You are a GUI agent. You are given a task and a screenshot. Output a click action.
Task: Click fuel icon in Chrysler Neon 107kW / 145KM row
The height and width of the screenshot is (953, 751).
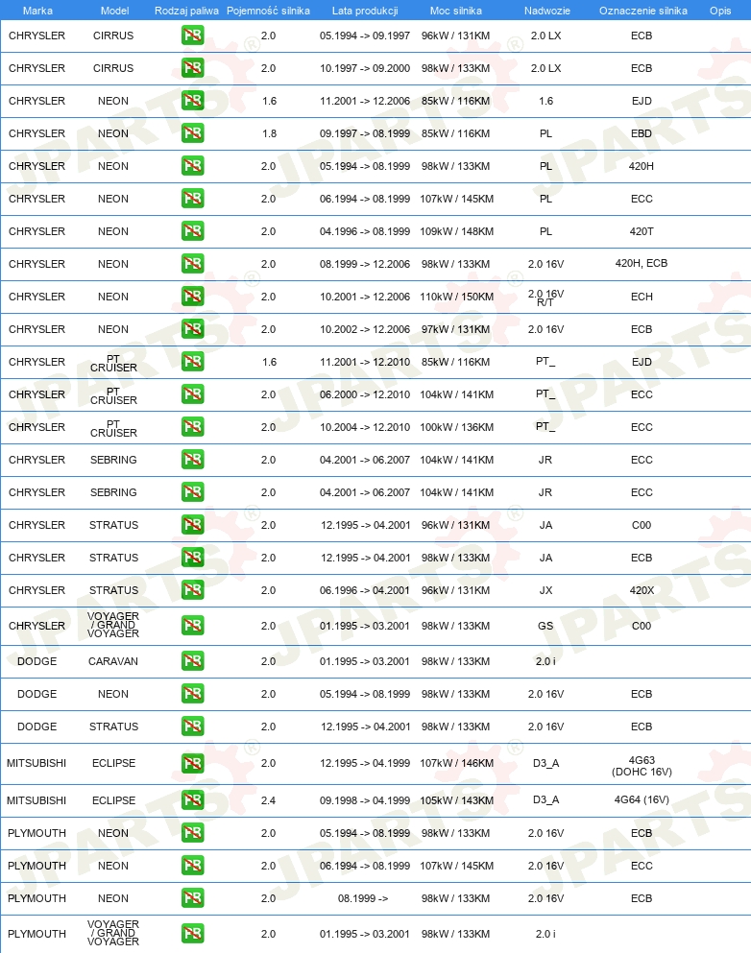(193, 199)
